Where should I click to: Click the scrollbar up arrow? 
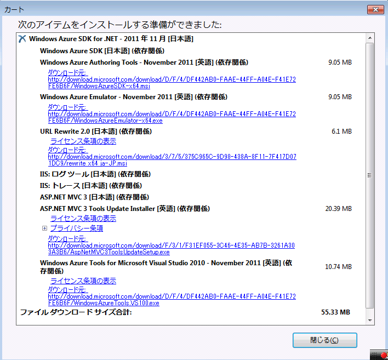tap(370, 38)
